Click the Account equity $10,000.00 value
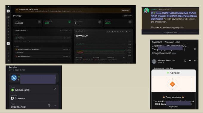The width and height of the screenshot is (203, 113). coord(81,36)
